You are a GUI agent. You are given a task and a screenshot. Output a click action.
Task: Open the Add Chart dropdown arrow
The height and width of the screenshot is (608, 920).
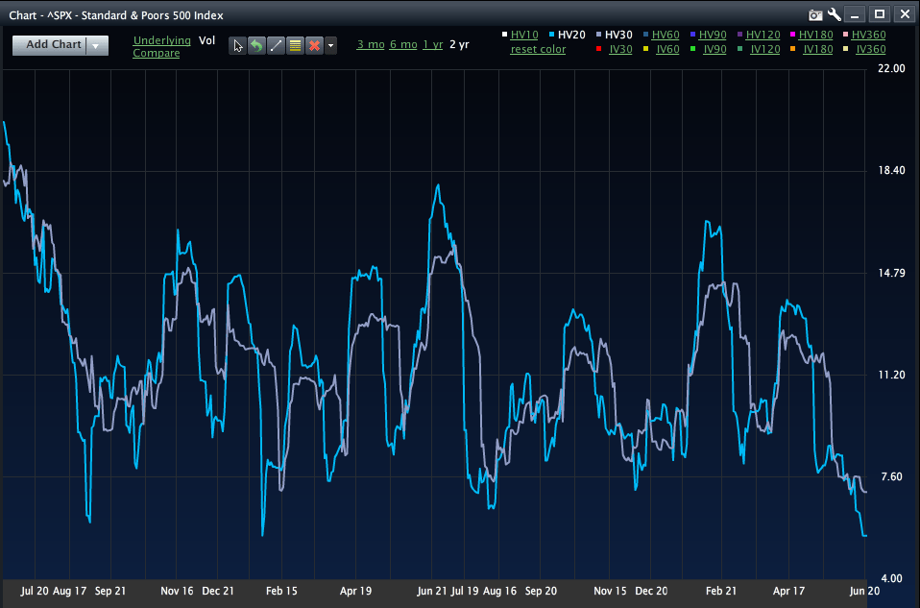[x=96, y=45]
